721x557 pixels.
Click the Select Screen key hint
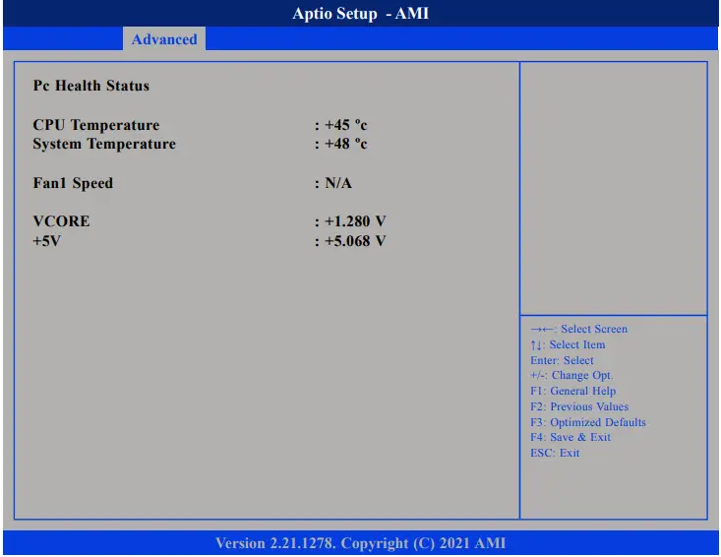point(579,329)
